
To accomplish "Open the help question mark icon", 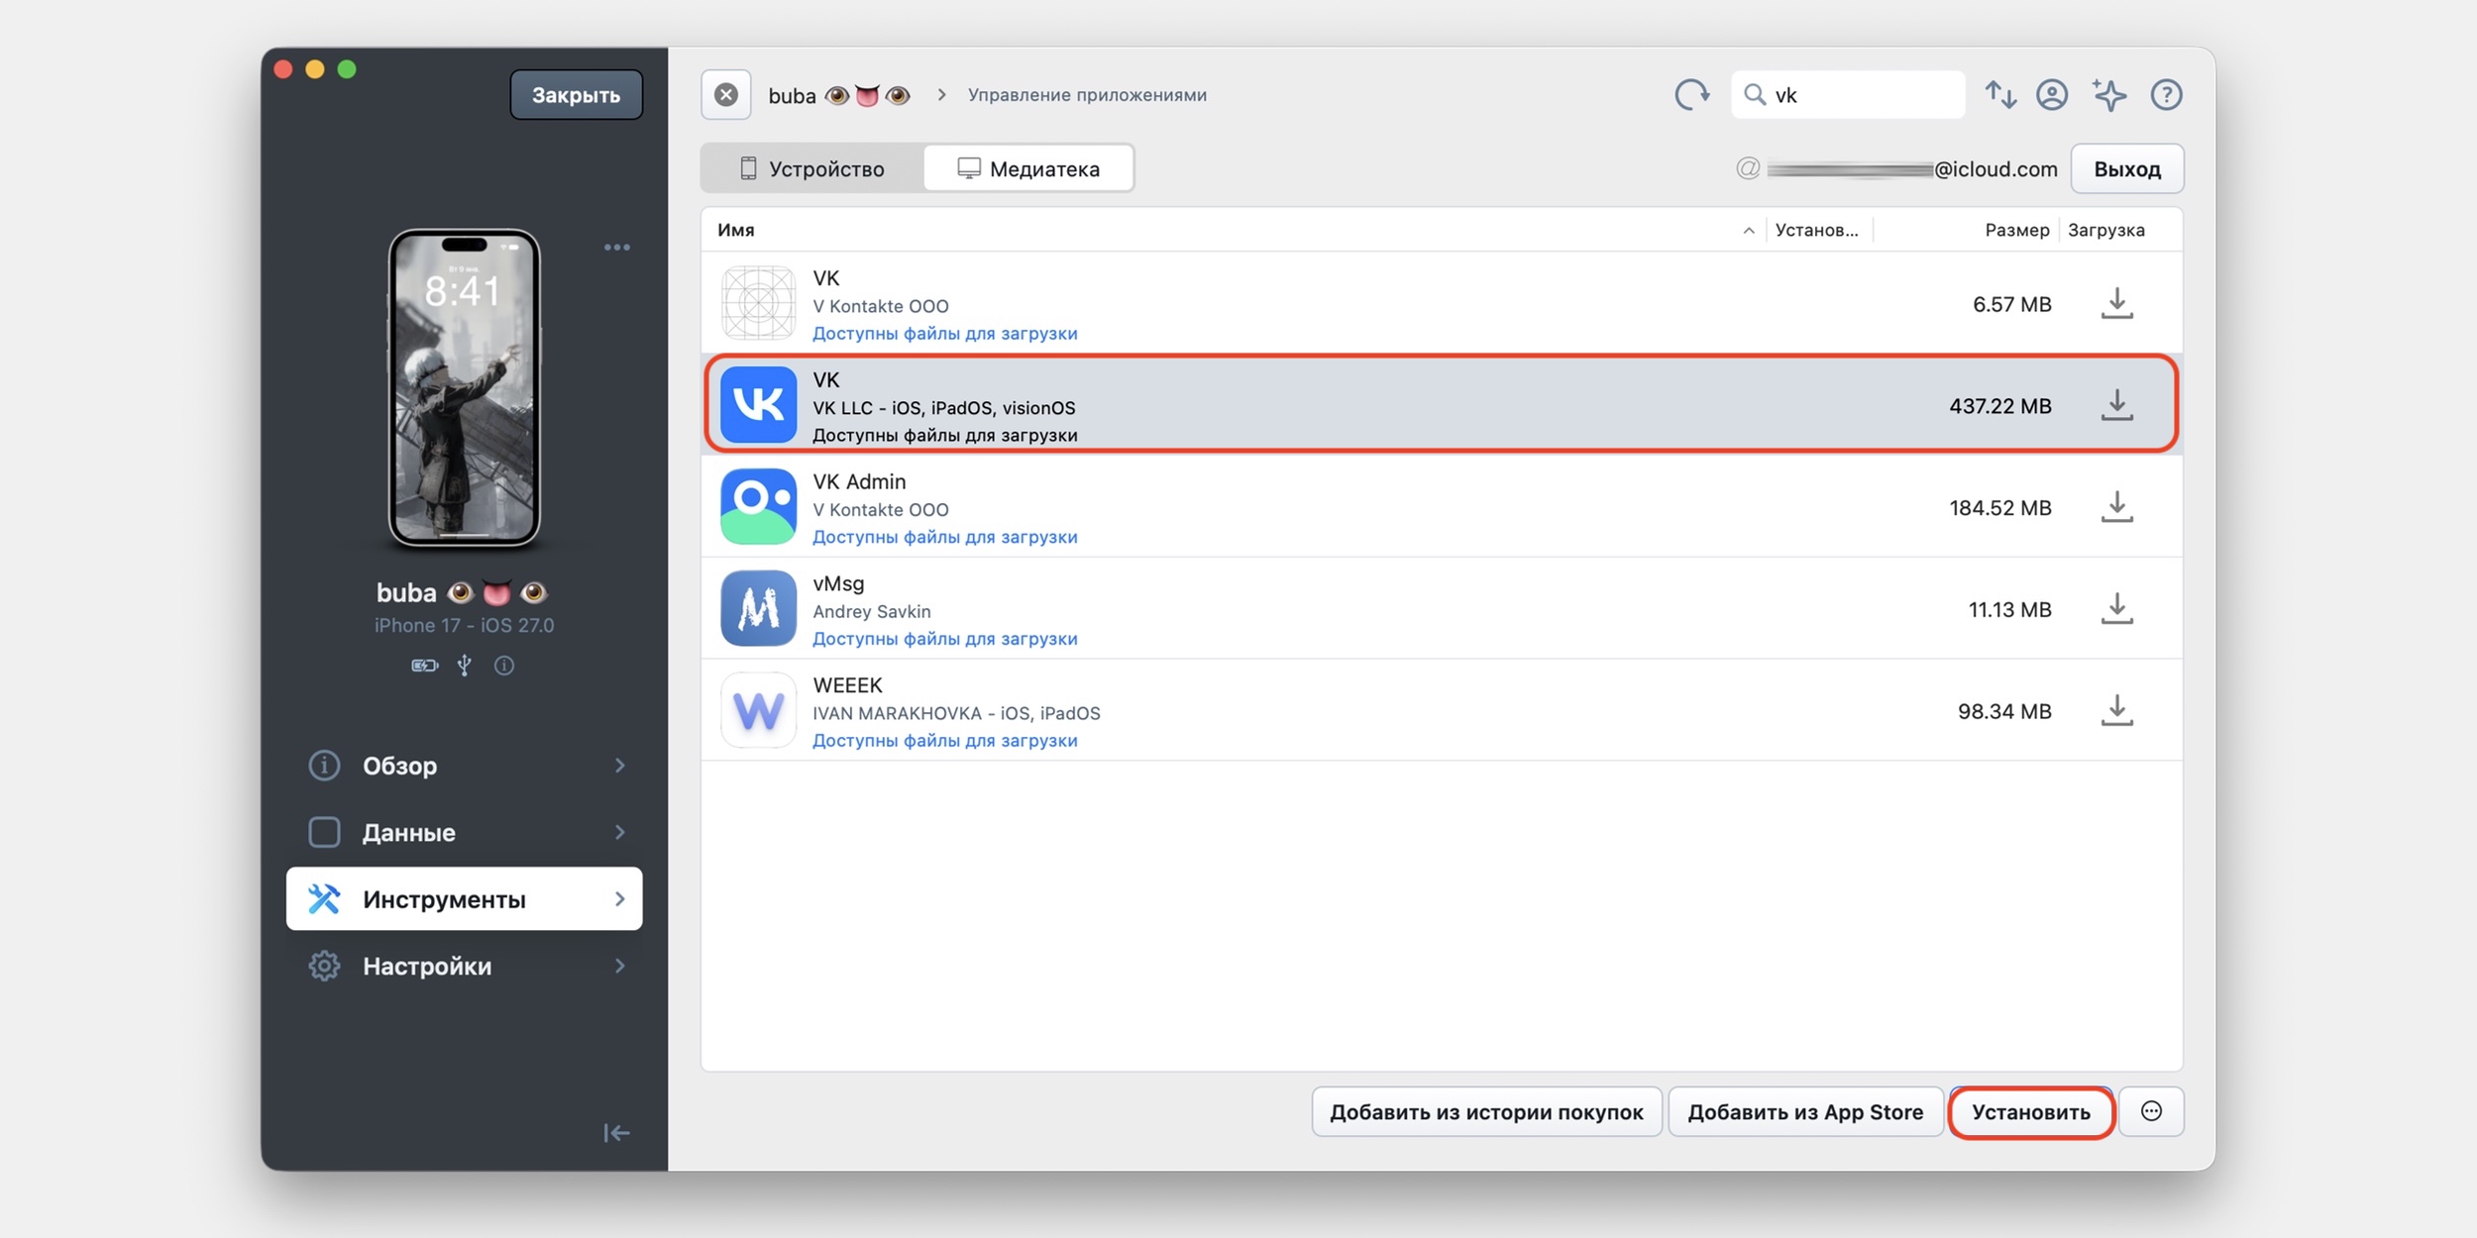I will 2167,95.
